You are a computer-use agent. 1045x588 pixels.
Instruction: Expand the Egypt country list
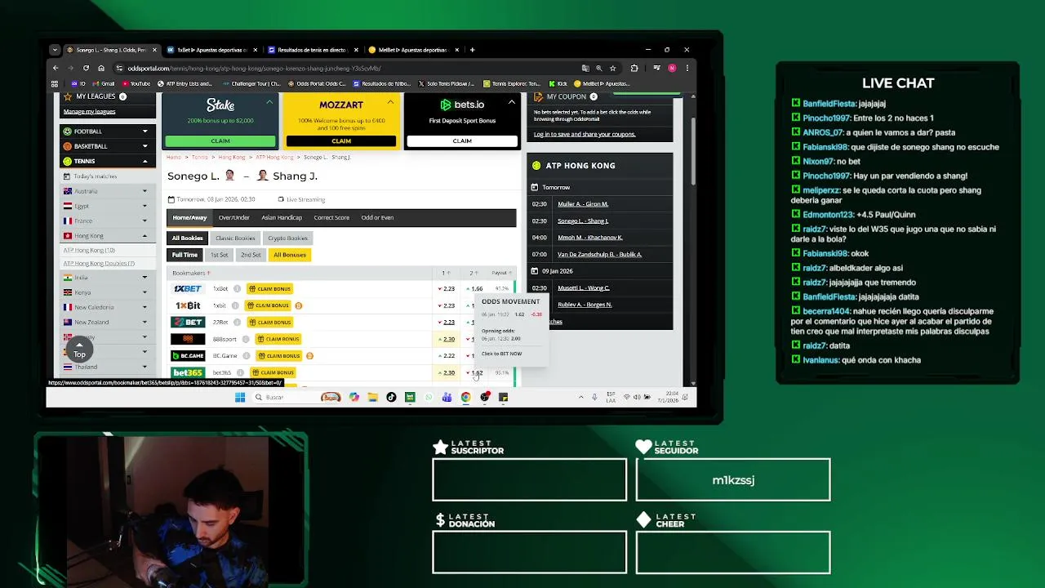pos(107,206)
